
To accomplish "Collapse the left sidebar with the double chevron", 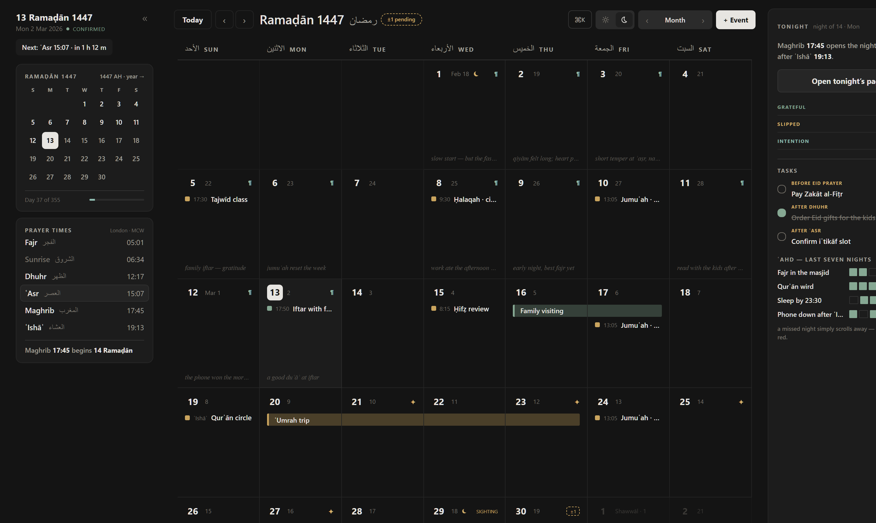I will [144, 19].
